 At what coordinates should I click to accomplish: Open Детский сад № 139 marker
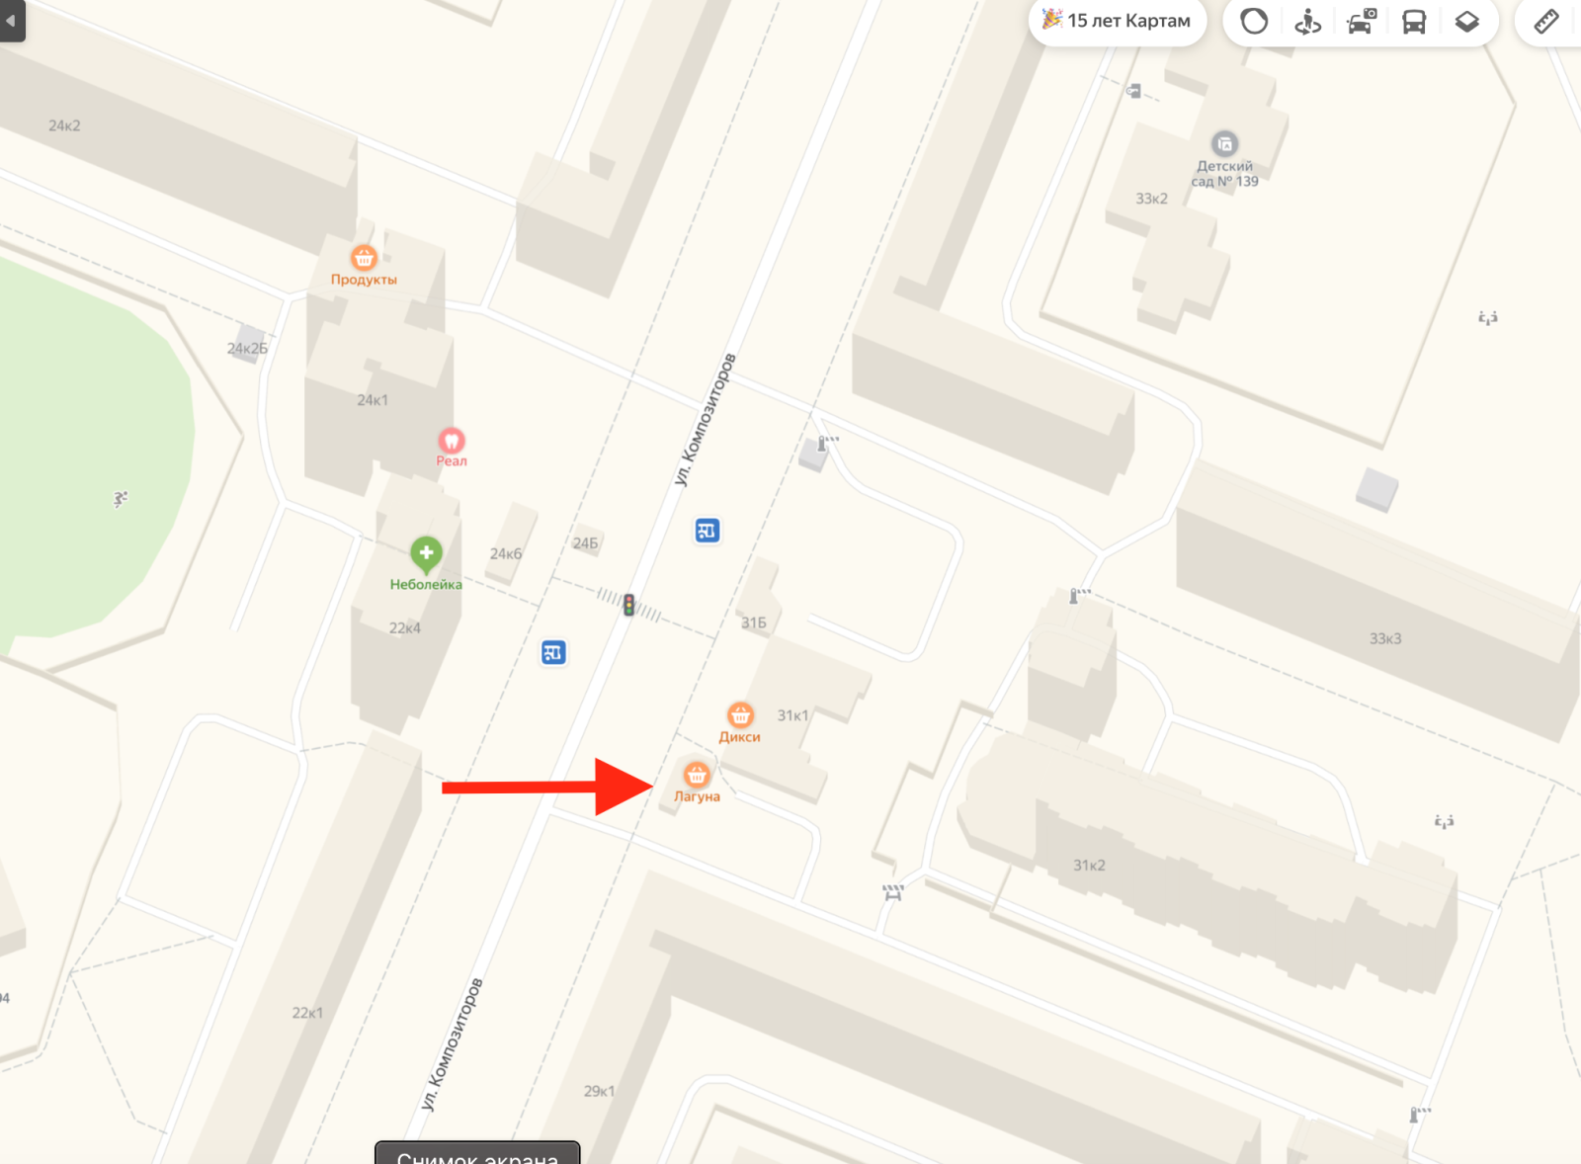tap(1224, 144)
